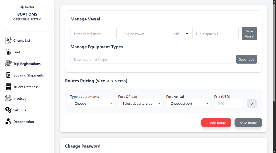Click the Trucks Database truck icon
This screenshot has width=276, height=153.
click(8, 87)
